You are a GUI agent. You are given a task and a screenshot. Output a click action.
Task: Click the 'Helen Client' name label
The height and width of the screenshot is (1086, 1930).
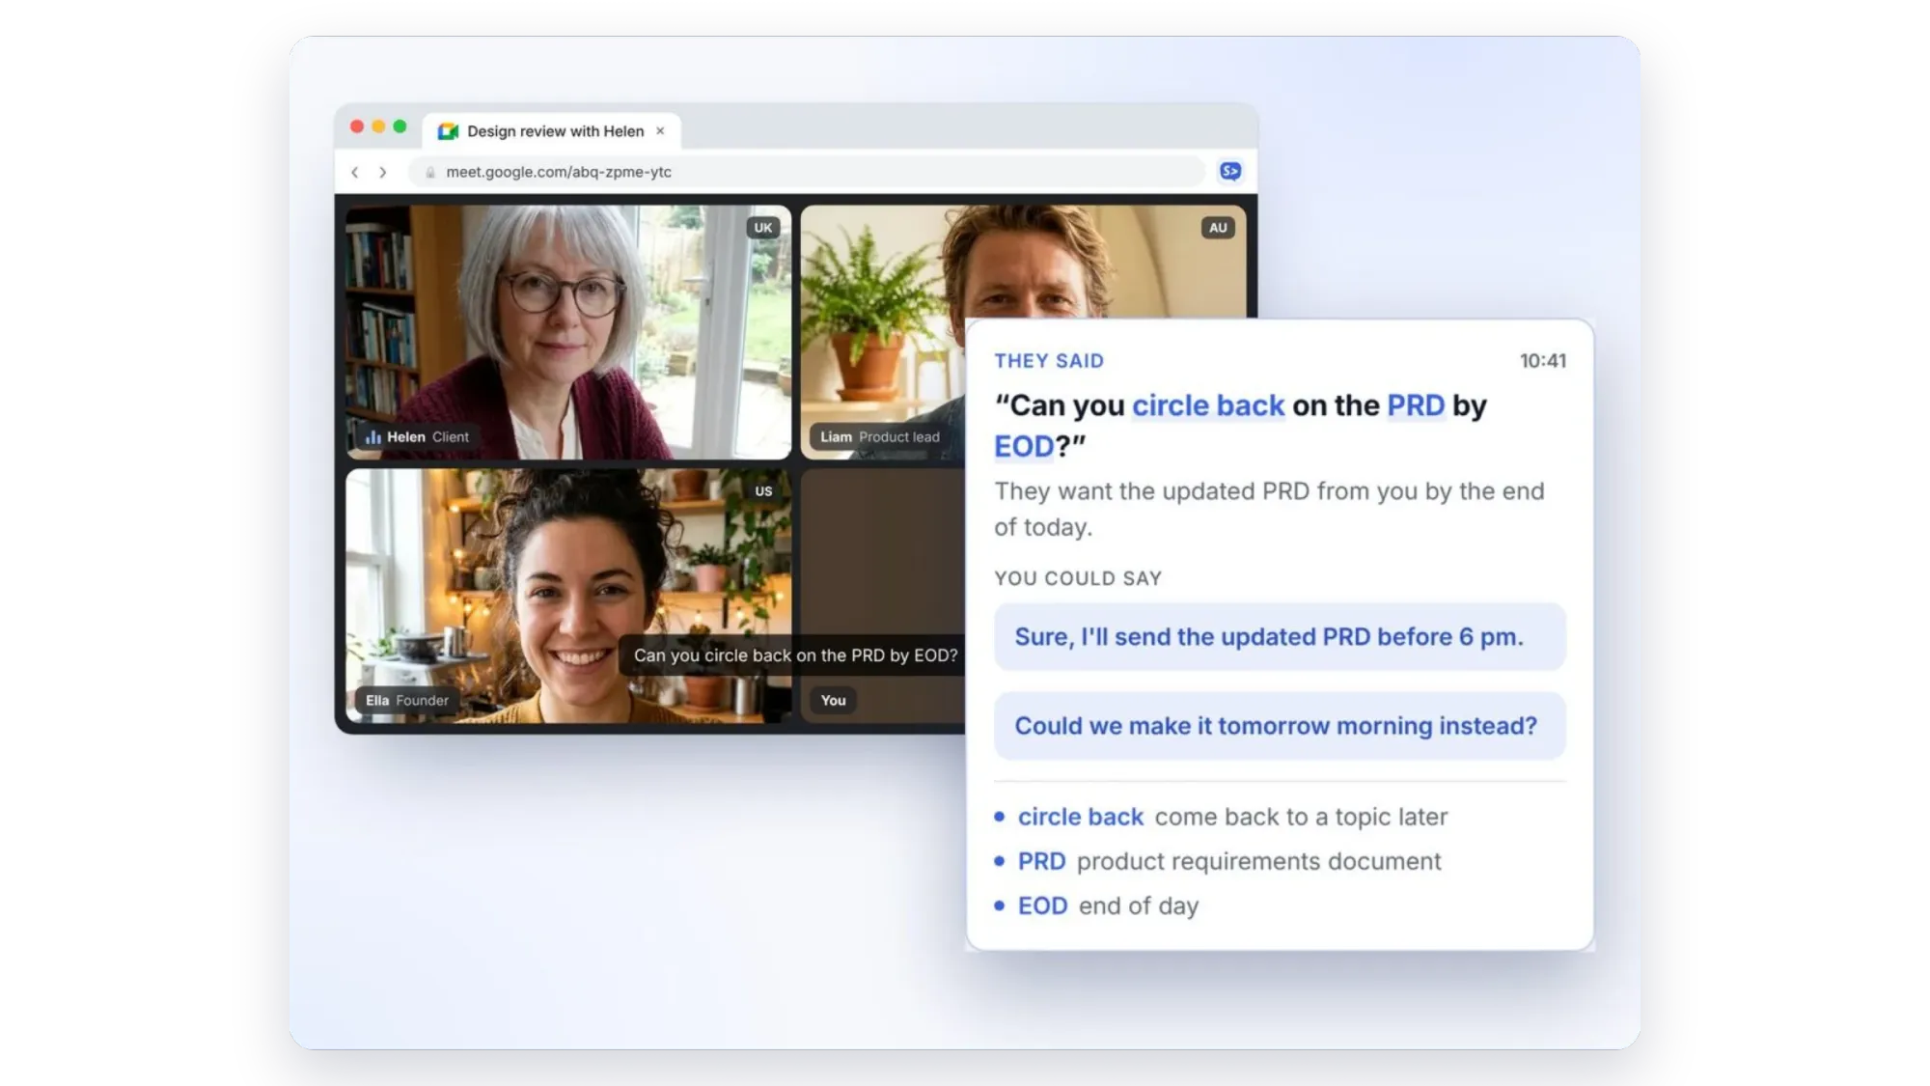[x=417, y=436]
